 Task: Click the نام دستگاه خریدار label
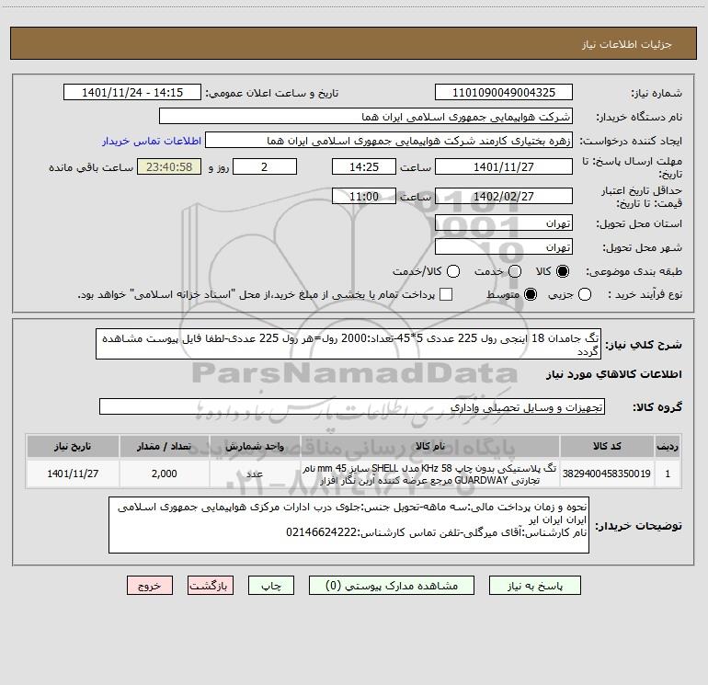(639, 118)
